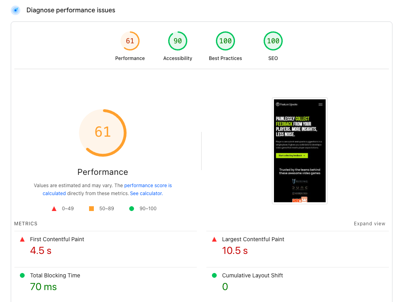Image resolution: width=402 pixels, height=302 pixels.
Task: Click the green circle beside Total Blocking Time
Action: [x=22, y=275]
